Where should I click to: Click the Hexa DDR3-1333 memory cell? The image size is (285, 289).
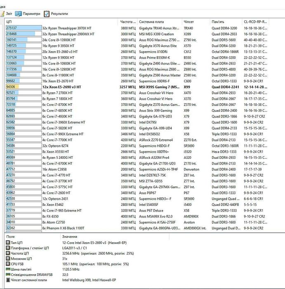224,152
